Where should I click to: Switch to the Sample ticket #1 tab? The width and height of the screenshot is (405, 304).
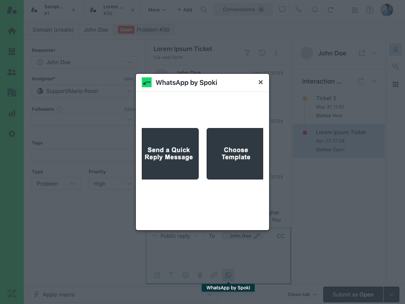53,10
